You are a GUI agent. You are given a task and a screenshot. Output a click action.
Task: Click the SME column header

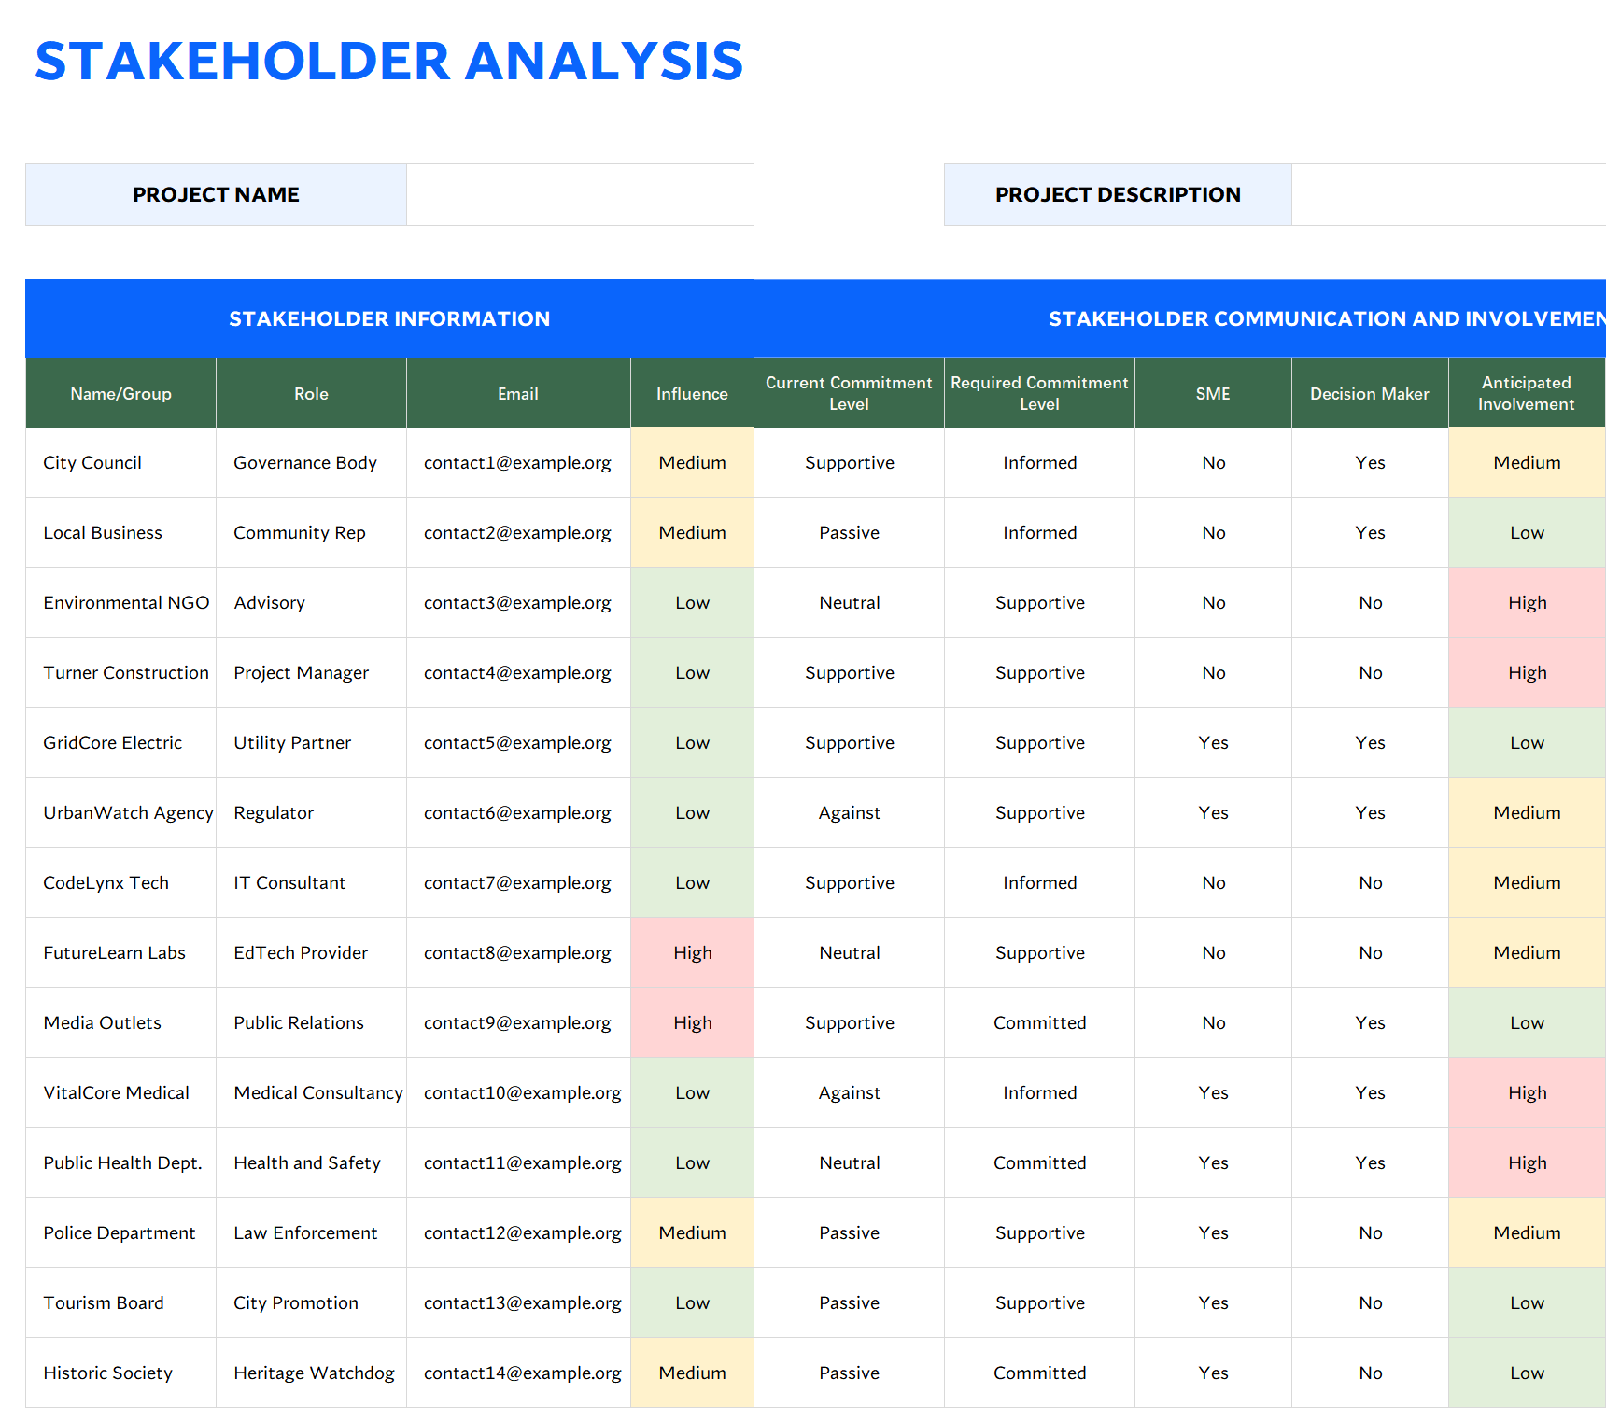point(1213,393)
